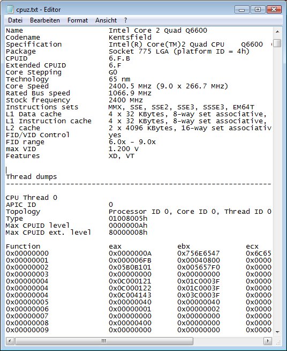Viewport: 287px width, 351px height.
Task: Click the FID range '6.0x - 9.0x'
Action: [x=132, y=142]
